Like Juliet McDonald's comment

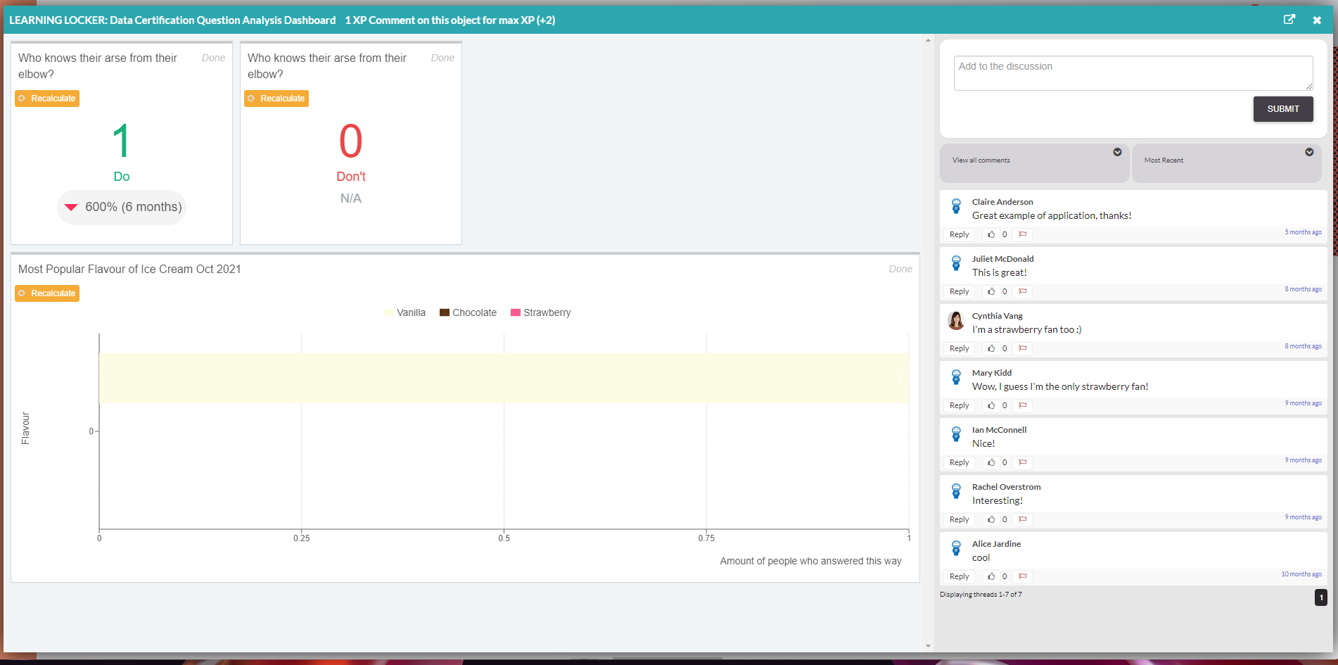(x=992, y=291)
